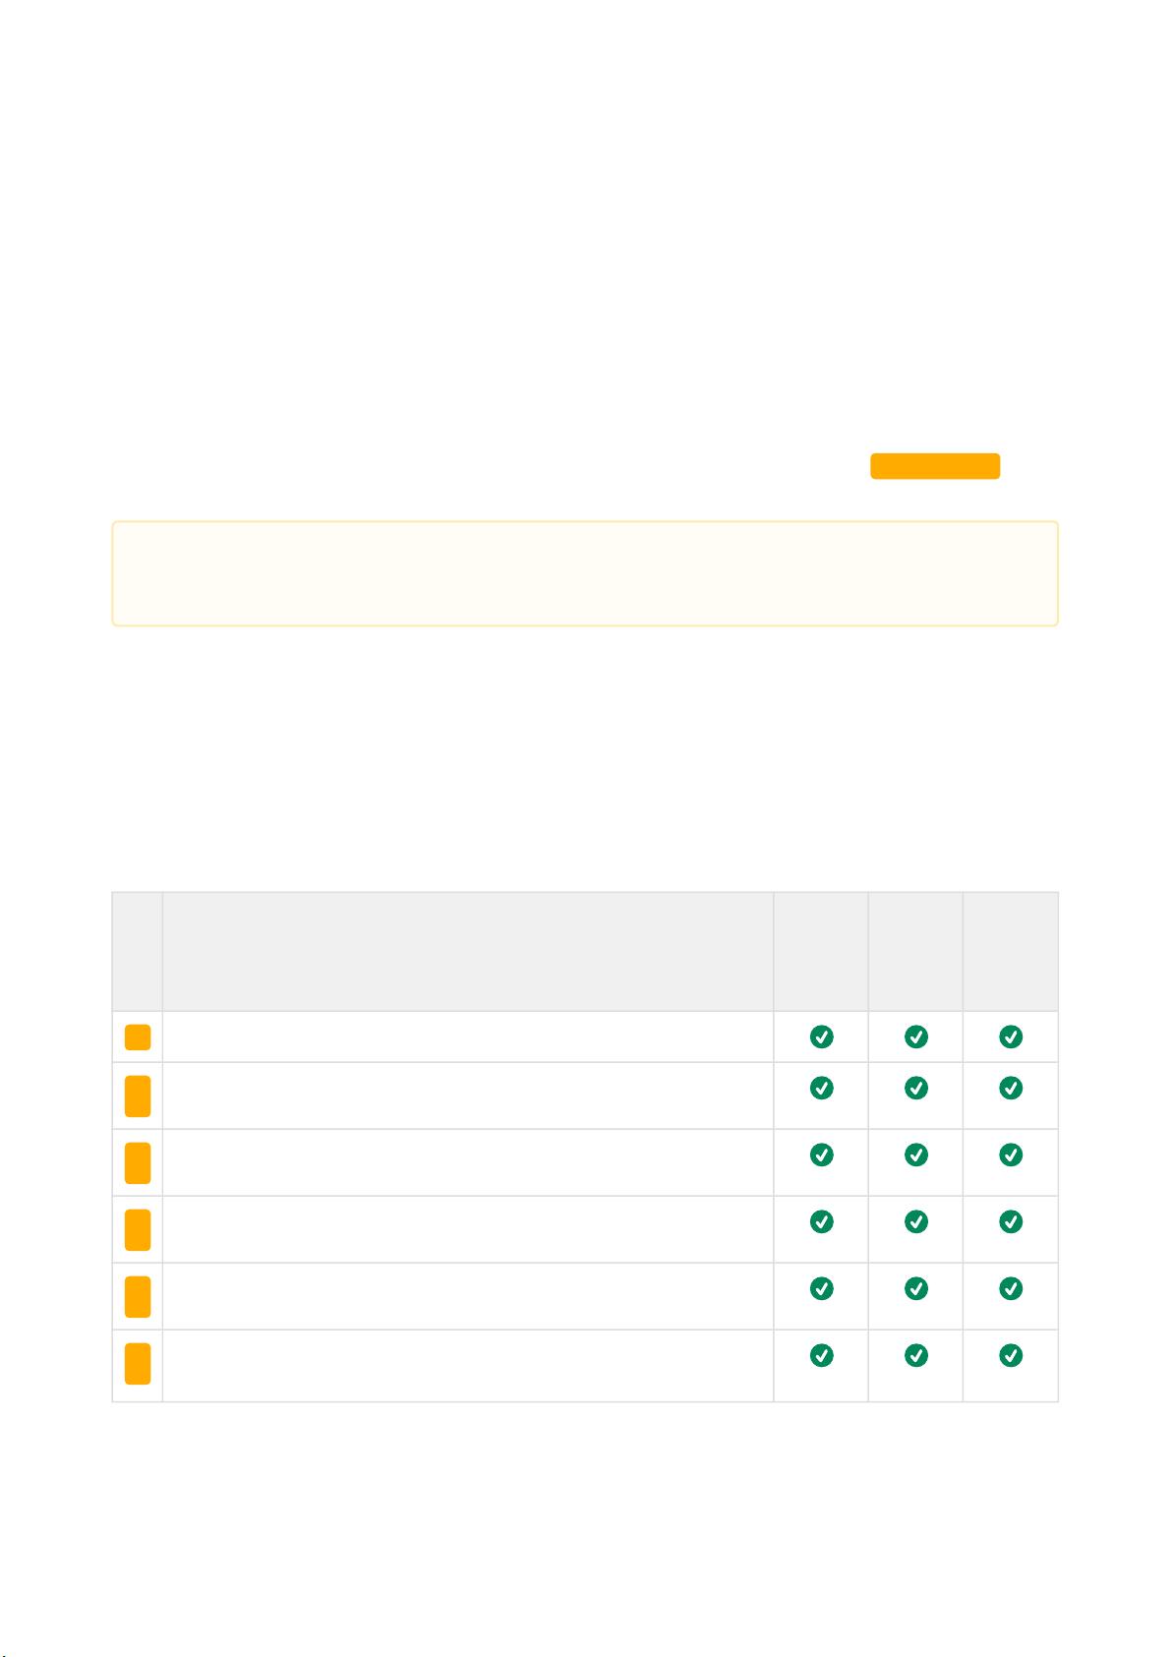Click the small orange square badge in first table row
The height and width of the screenshot is (1657, 1172).
pos(138,1036)
